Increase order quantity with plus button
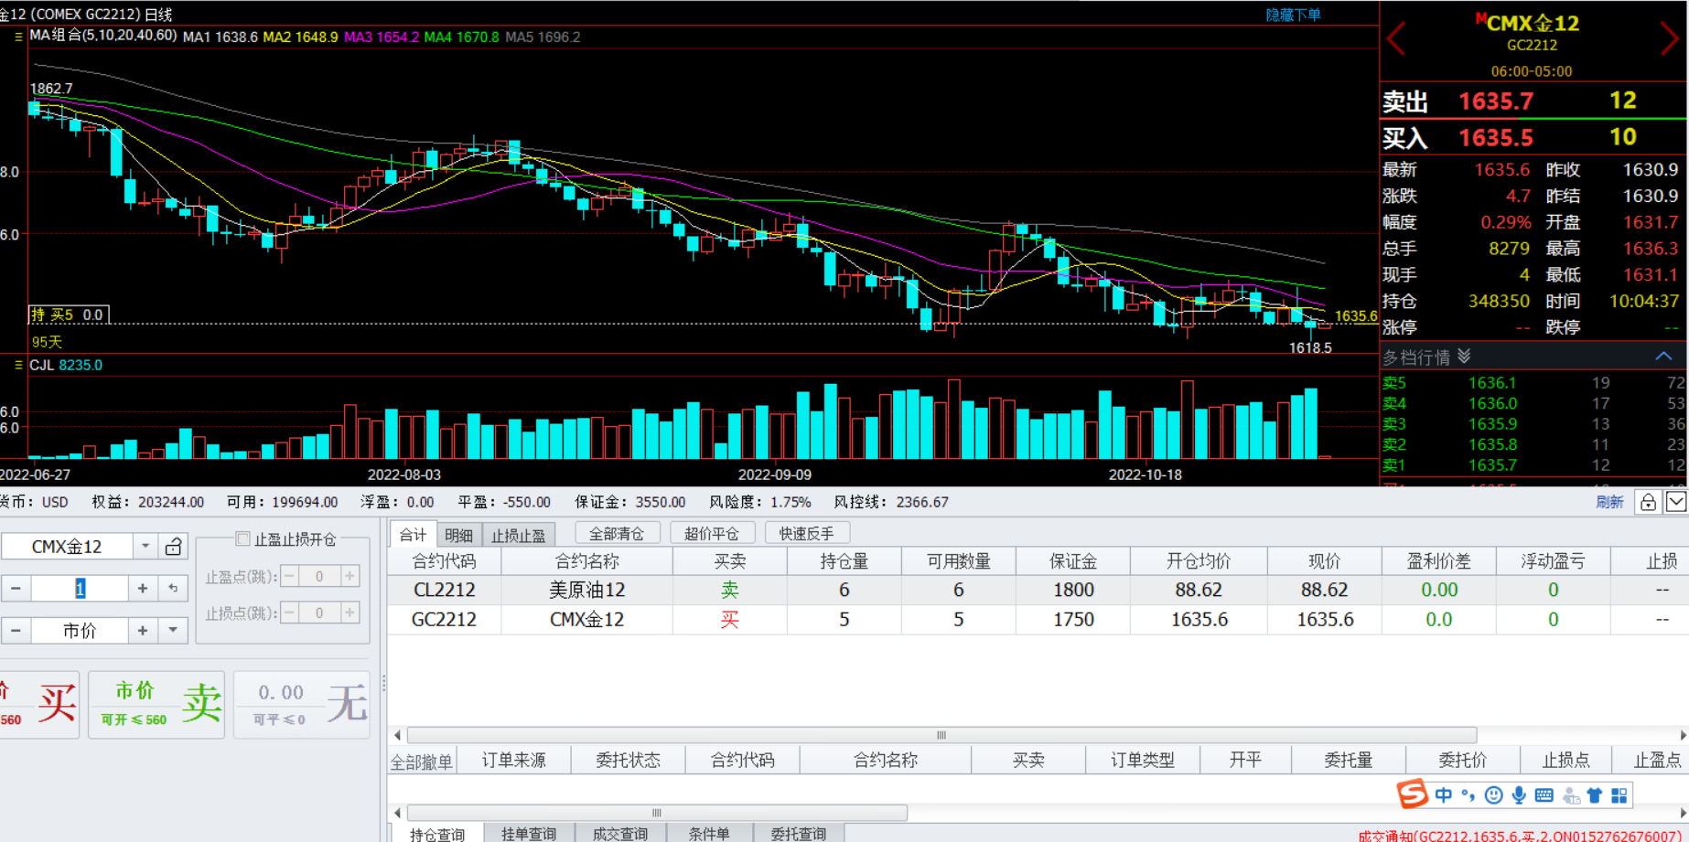 click(143, 589)
